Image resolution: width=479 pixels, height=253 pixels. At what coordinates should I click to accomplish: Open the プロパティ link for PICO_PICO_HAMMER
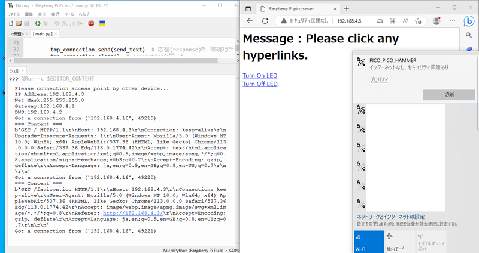(x=378, y=79)
